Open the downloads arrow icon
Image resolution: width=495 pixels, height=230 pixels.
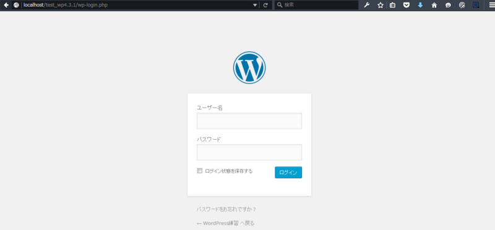point(420,5)
